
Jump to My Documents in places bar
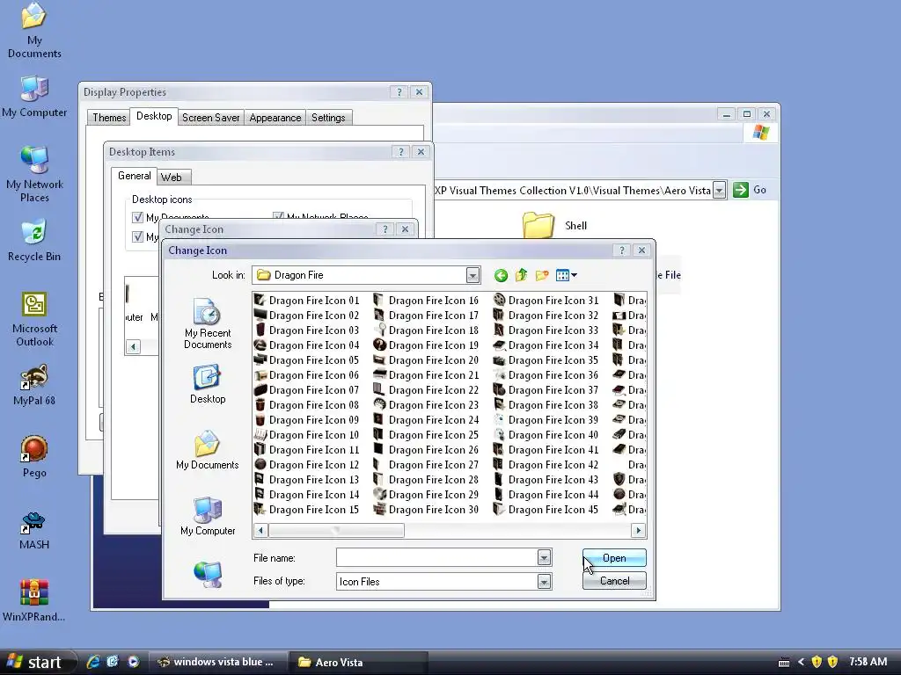[208, 450]
